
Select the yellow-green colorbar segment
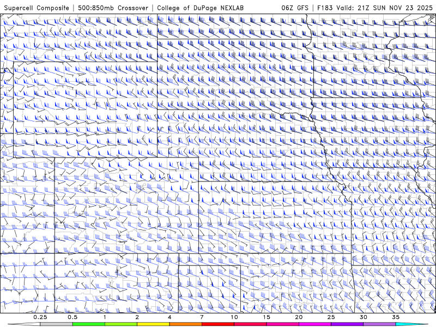point(121,324)
